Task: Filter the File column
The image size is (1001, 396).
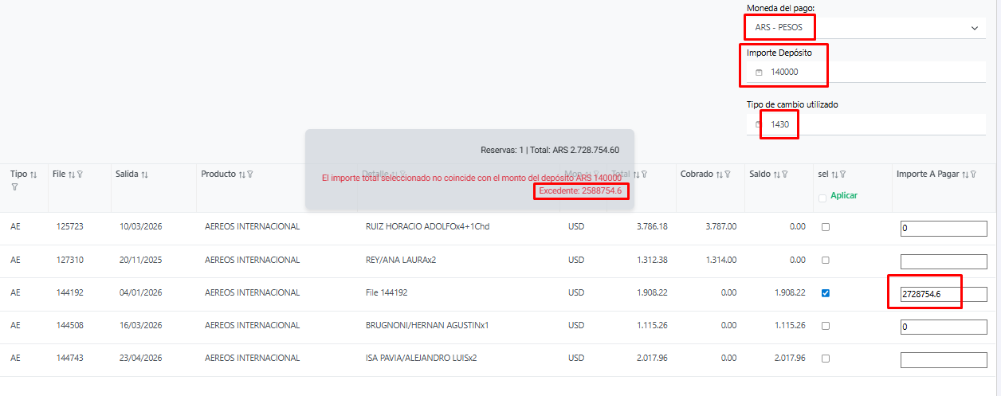Action: pyautogui.click(x=80, y=174)
